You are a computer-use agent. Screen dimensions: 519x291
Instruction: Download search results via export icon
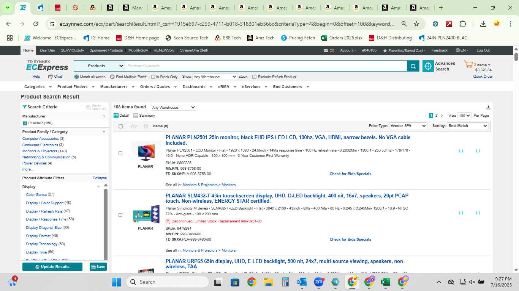488,107
